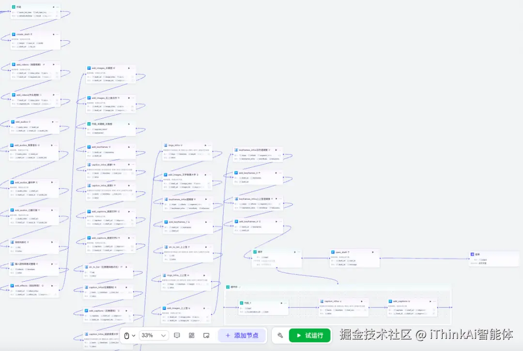Toggle the minimap icon in bottom toolbar
The image size is (523, 351).
[x=206, y=335]
